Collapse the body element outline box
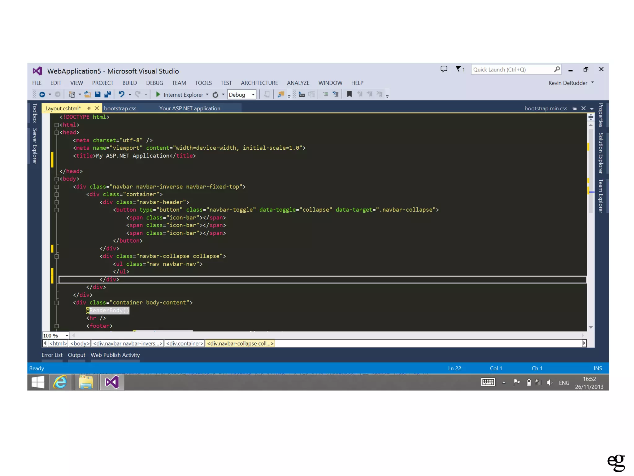 tap(56, 179)
